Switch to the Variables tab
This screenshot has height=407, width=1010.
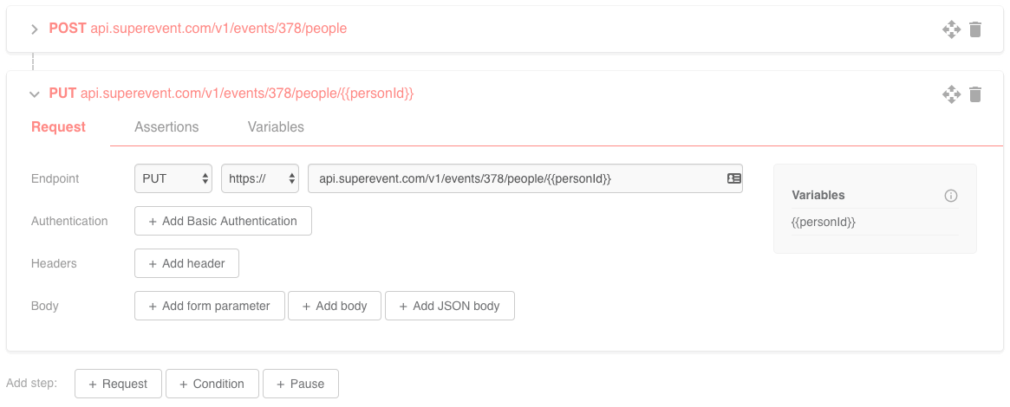point(276,127)
